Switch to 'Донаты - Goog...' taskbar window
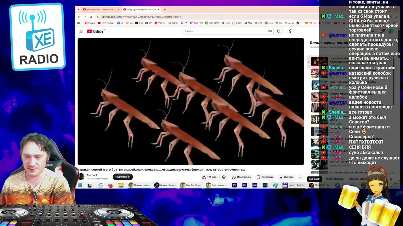The width and height of the screenshot is (403, 226). [165, 185]
